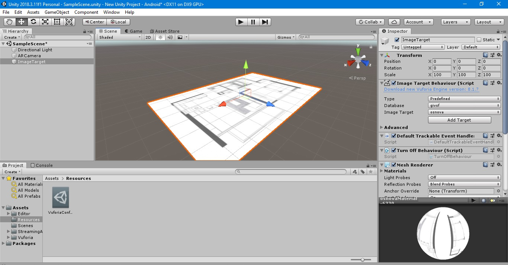Open the Shaded draw mode dropdown
Image resolution: width=508 pixels, height=265 pixels.
click(120, 37)
